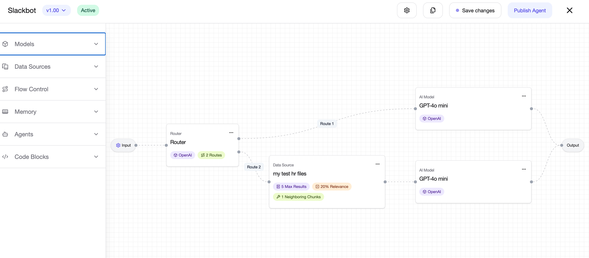Click the duplicate agent copy icon
Viewport: 589px width, 258px height.
433,10
